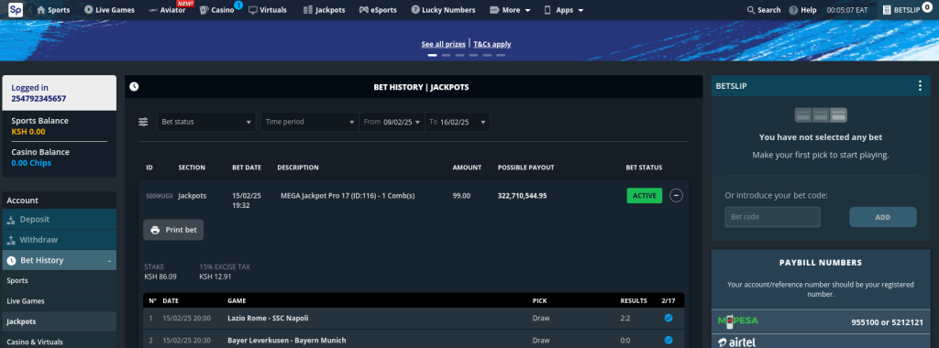This screenshot has height=348, width=939.
Task: Click the filter sliders icon
Action: [143, 122]
